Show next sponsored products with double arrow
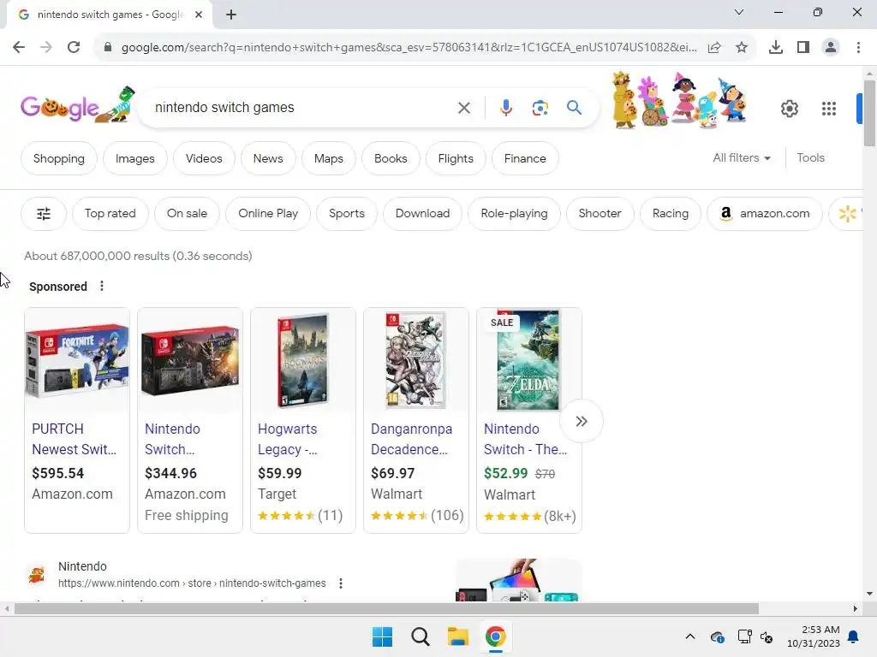Screen dimensions: 877x657 pos(582,421)
